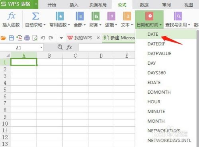Click the All functions blue-book icon
The width and height of the screenshot is (199, 147).
pos(80,16)
